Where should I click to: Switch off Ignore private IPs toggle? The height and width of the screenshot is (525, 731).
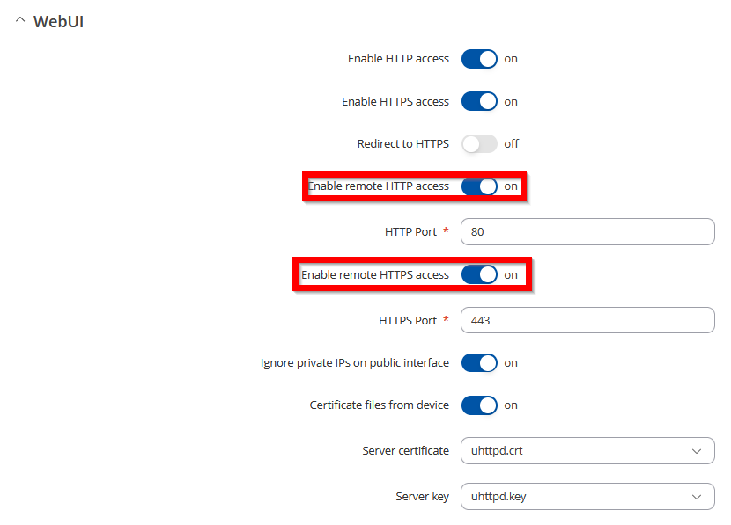[x=479, y=363]
